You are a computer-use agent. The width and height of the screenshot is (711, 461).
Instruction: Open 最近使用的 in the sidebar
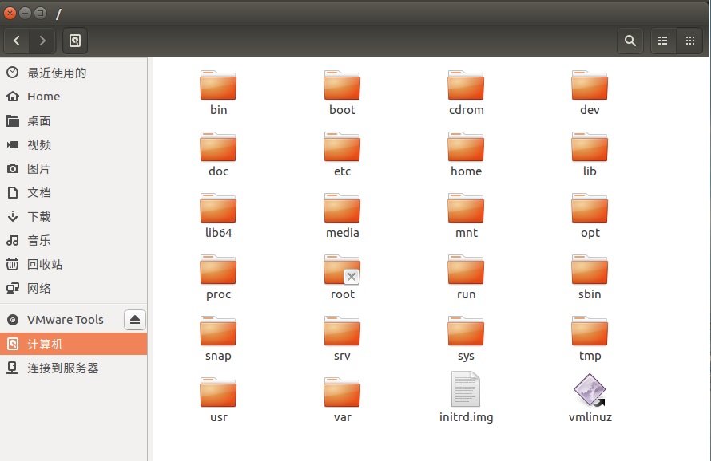click(x=73, y=73)
